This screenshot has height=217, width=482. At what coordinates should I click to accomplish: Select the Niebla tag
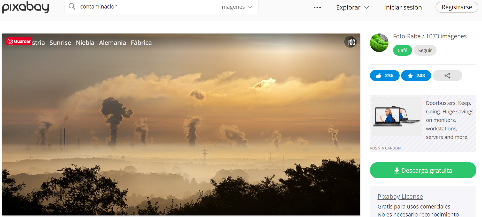pyautogui.click(x=85, y=43)
